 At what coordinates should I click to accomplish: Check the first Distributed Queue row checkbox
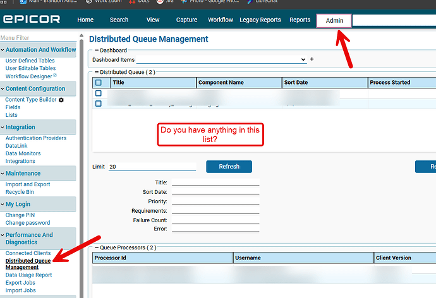tap(99, 93)
